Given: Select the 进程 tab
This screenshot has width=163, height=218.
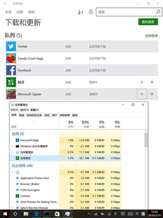Looking at the screenshot, I should [x=14, y=115].
